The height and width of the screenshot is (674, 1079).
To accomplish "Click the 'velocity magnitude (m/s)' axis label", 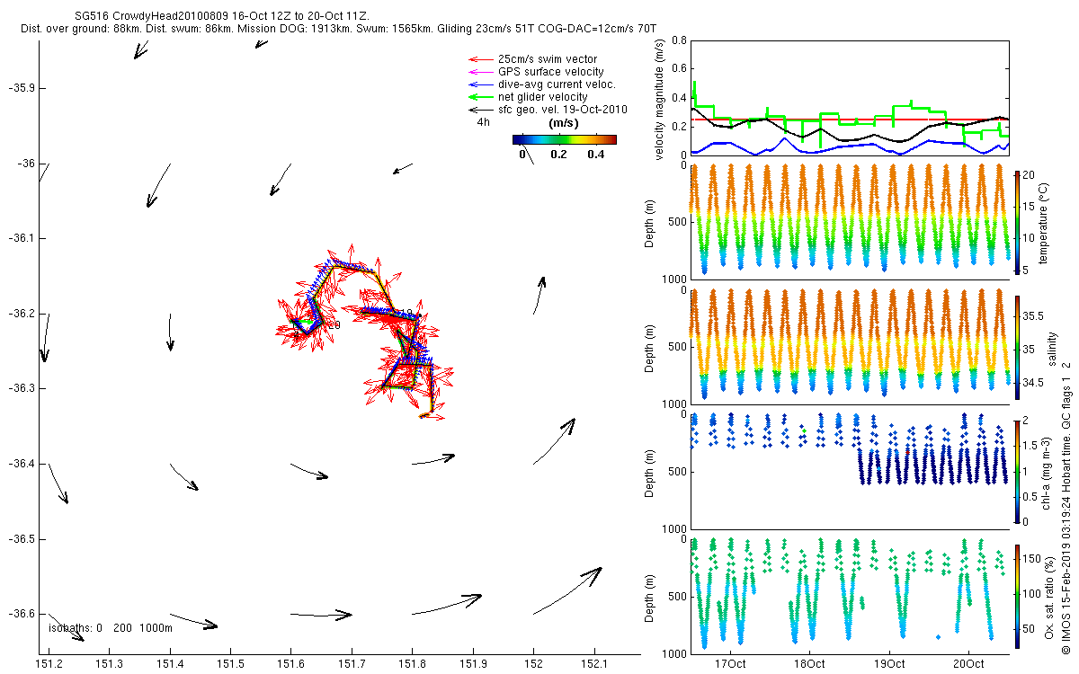I will 659,99.
